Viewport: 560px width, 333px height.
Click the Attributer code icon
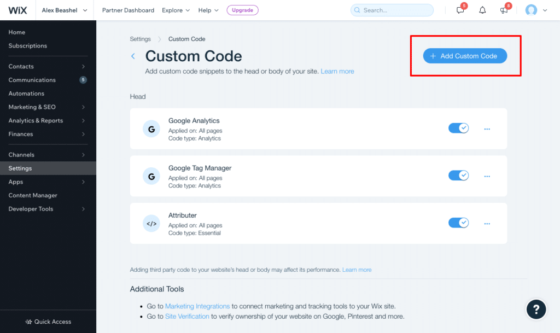click(151, 224)
